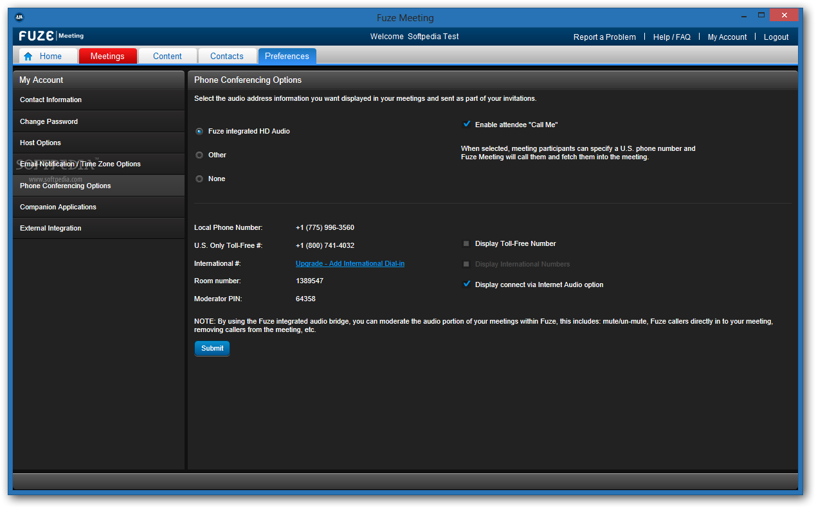Open Email Notification / Time Zone Options

[99, 164]
